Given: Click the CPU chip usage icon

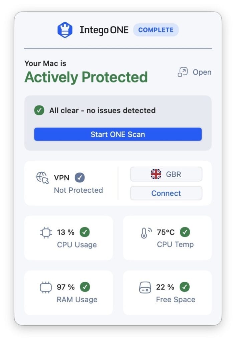Looking at the screenshot, I should point(46,232).
